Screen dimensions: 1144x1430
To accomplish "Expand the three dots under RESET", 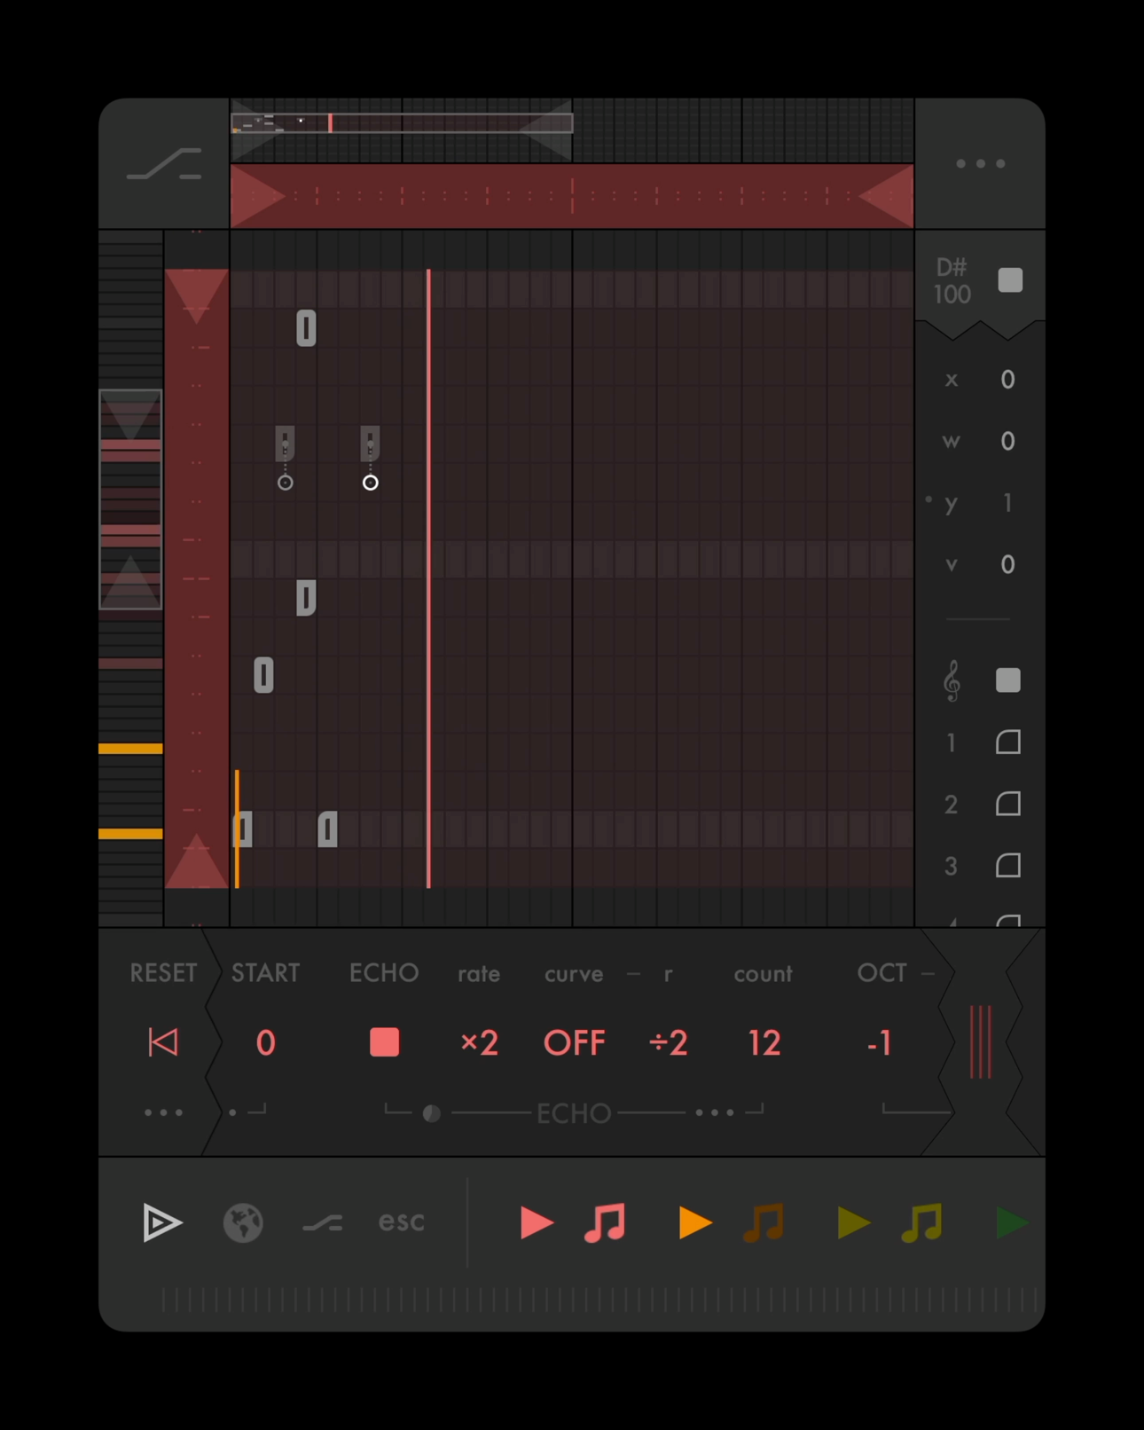I will [163, 1112].
